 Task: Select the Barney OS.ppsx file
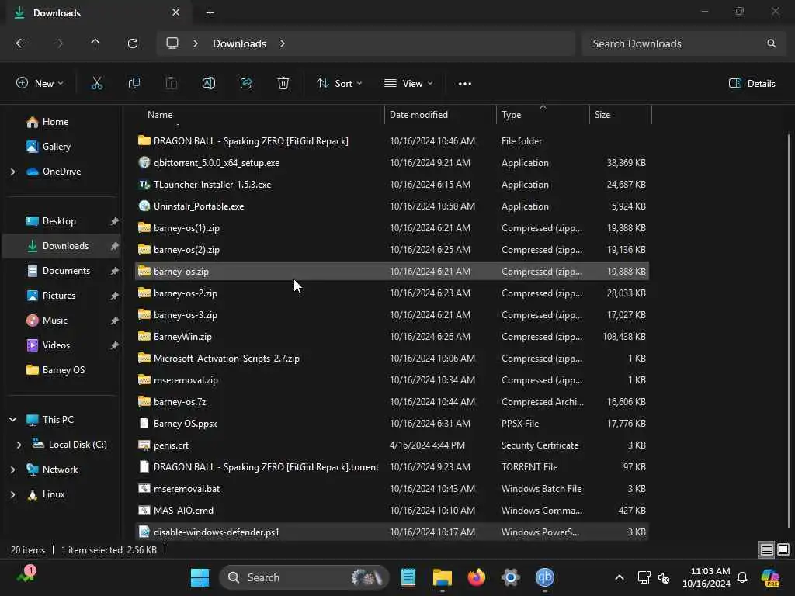click(x=392, y=424)
